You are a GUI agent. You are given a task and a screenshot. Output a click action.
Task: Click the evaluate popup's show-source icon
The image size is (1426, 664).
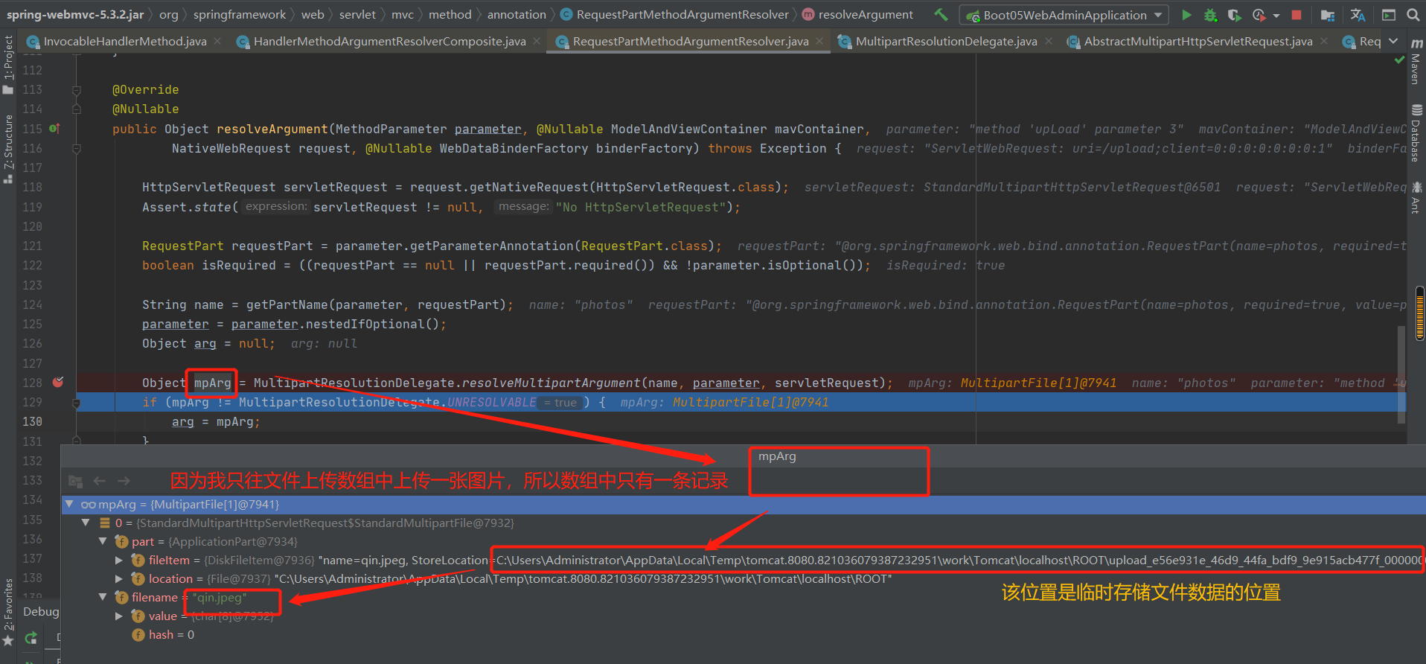point(75,482)
